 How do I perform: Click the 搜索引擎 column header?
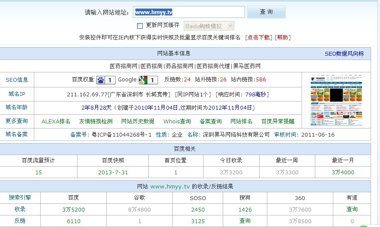tap(20, 198)
